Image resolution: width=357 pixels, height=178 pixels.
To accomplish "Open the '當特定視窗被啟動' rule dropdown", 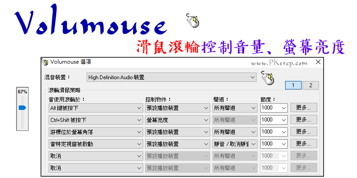I will [96, 144].
